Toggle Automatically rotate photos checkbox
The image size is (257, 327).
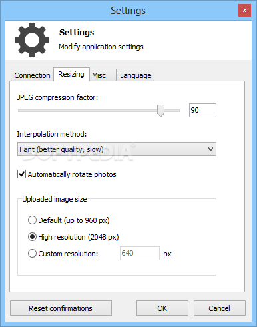pos(21,174)
